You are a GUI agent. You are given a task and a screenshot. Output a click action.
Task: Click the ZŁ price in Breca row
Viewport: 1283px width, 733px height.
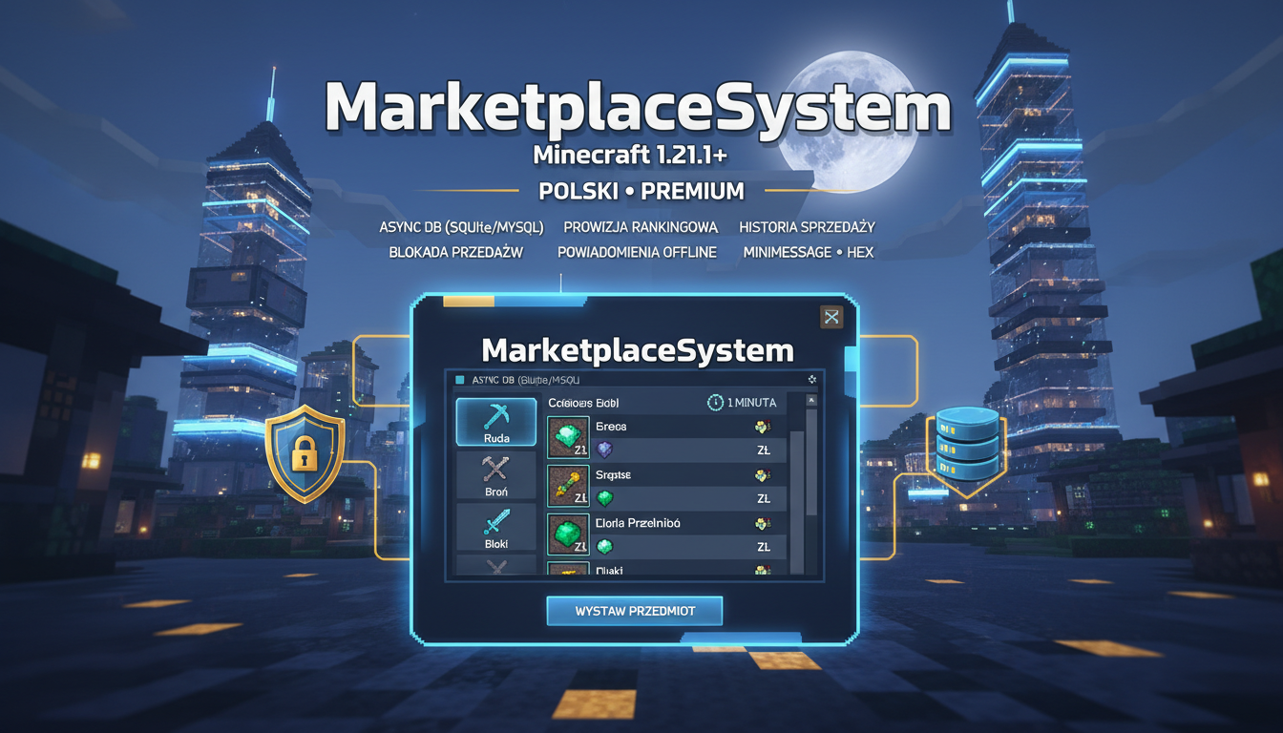coord(764,450)
